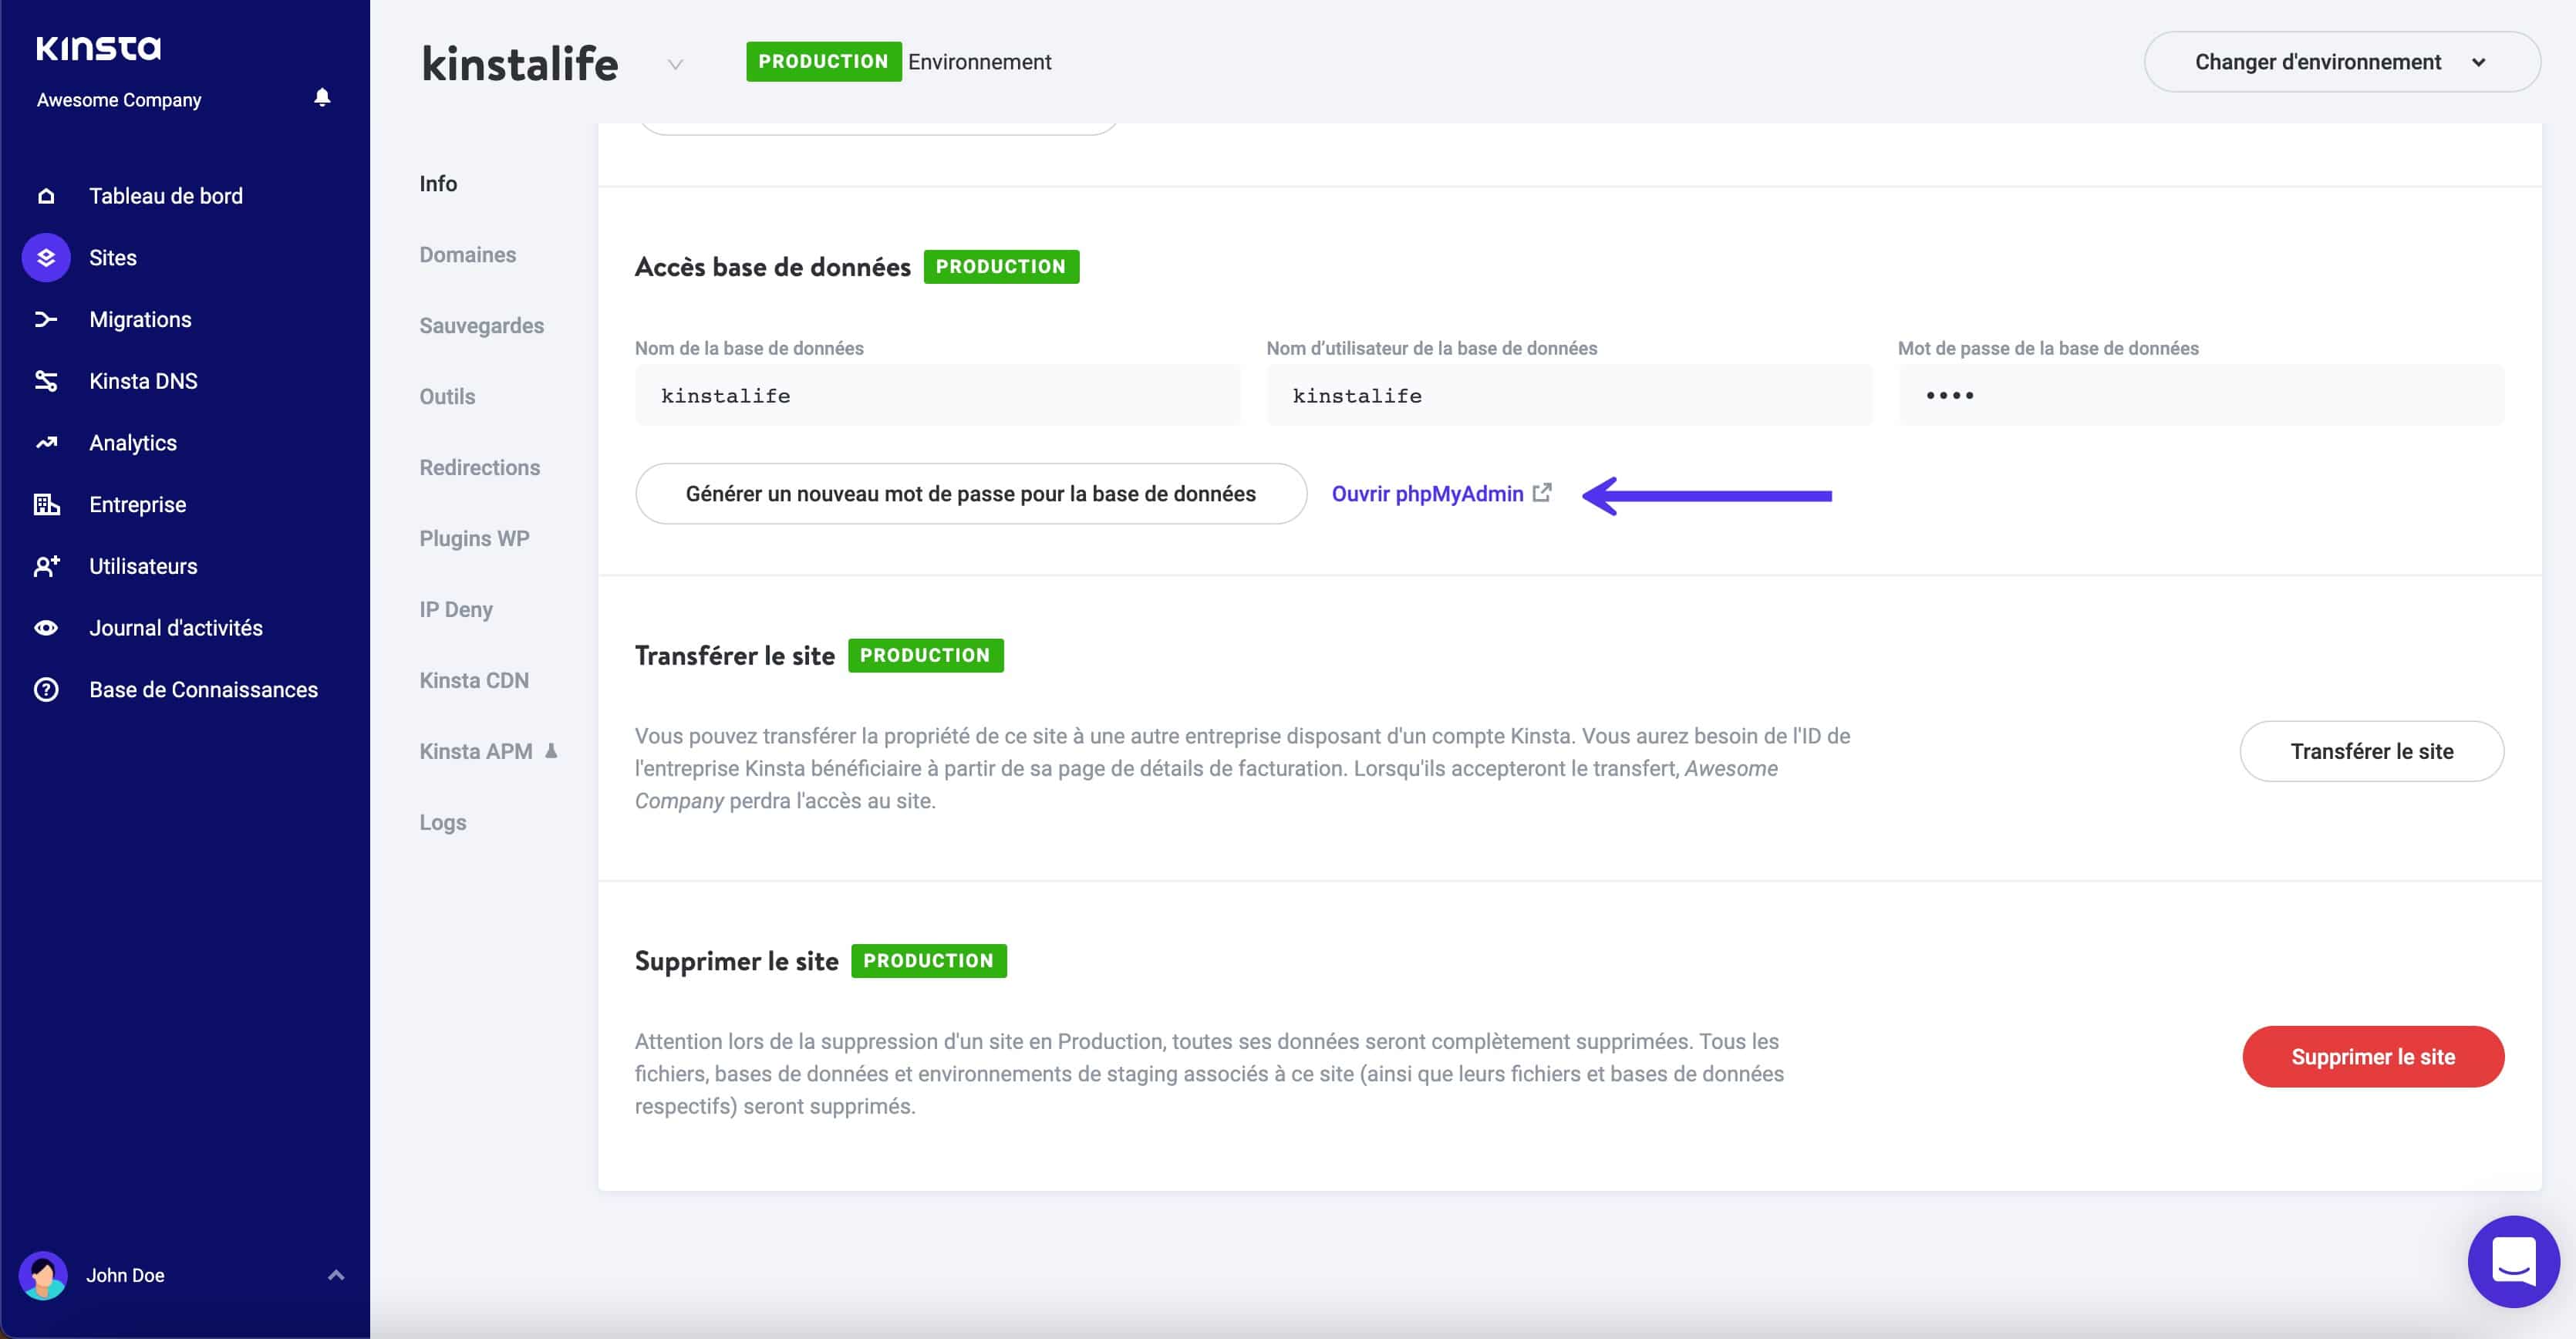Open the Changer d'environnement dropdown
Image resolution: width=2576 pixels, height=1339 pixels.
pos(2341,62)
